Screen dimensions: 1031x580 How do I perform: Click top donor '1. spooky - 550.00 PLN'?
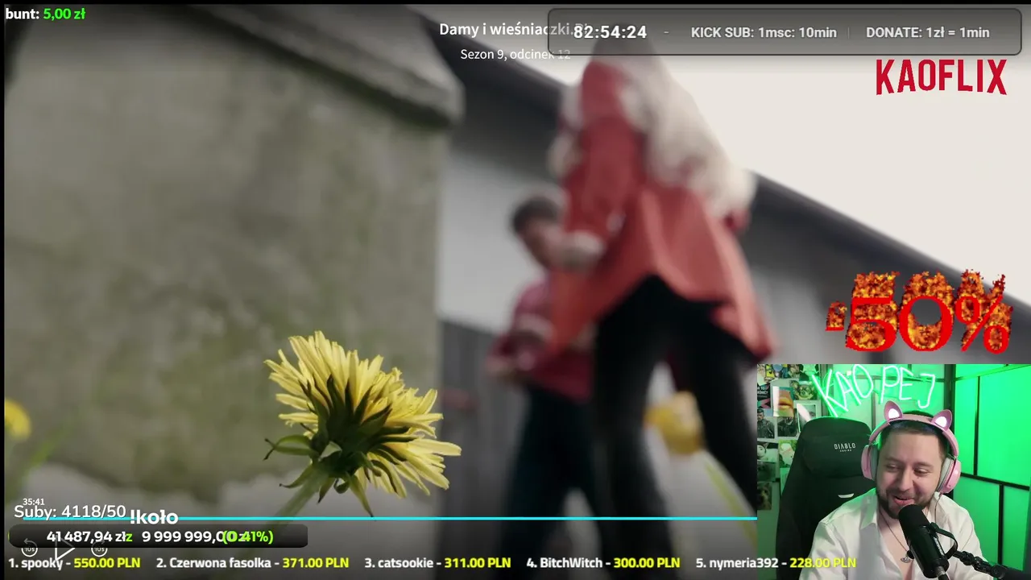coord(74,563)
